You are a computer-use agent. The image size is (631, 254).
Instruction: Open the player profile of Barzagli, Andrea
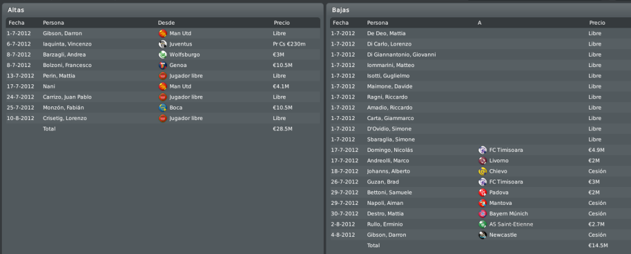tap(64, 55)
